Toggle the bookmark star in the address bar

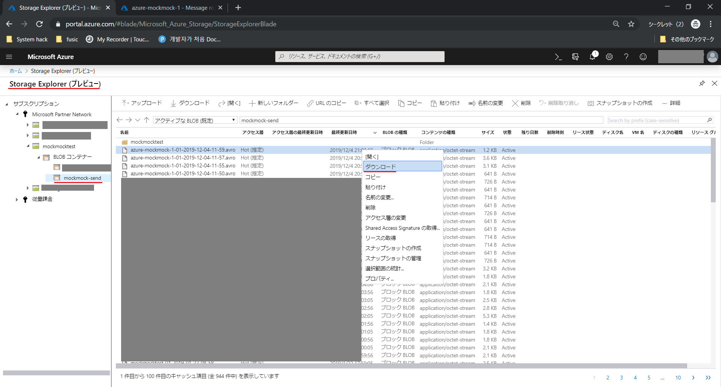631,24
